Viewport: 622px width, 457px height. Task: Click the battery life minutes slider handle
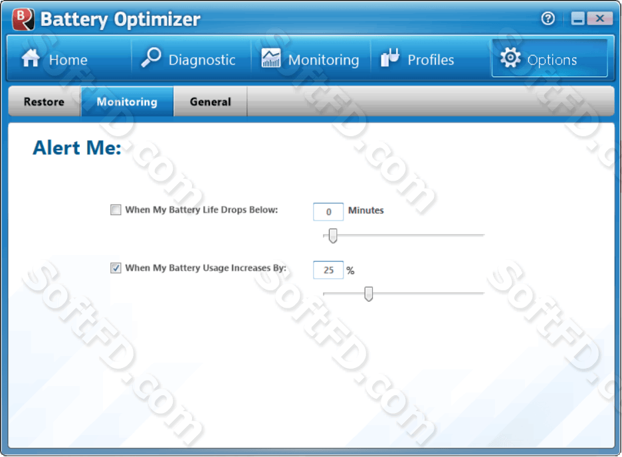point(333,235)
